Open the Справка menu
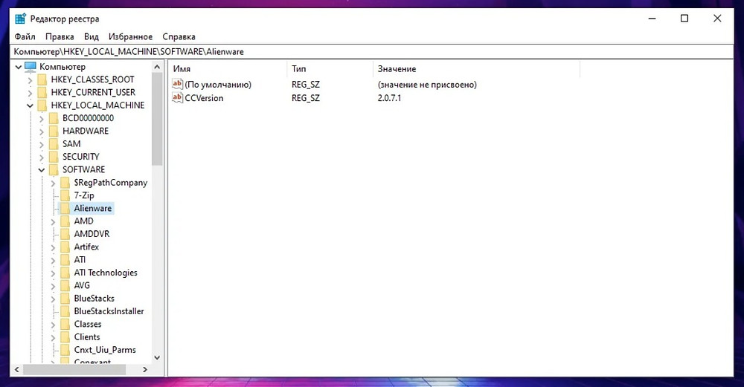This screenshot has height=387, width=744. [x=179, y=36]
